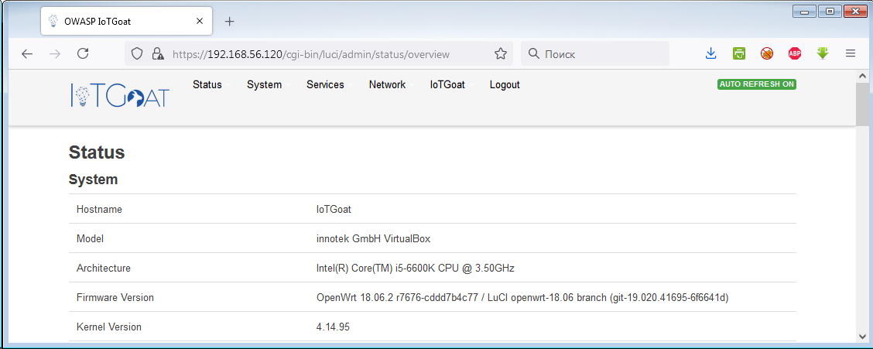Go back with the browser back arrow

(x=27, y=53)
